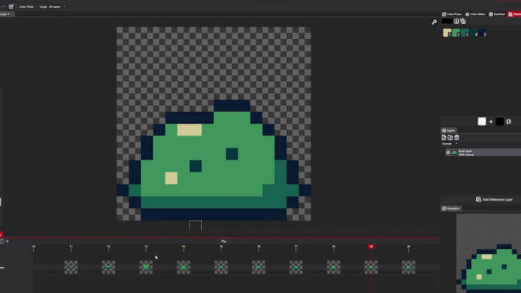Image resolution: width=521 pixels, height=293 pixels.
Task: Click the white primary color box
Action: click(x=482, y=122)
